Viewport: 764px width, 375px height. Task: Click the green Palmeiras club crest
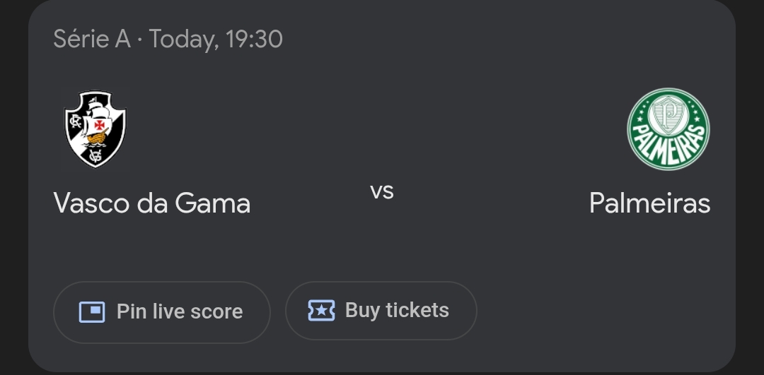668,129
